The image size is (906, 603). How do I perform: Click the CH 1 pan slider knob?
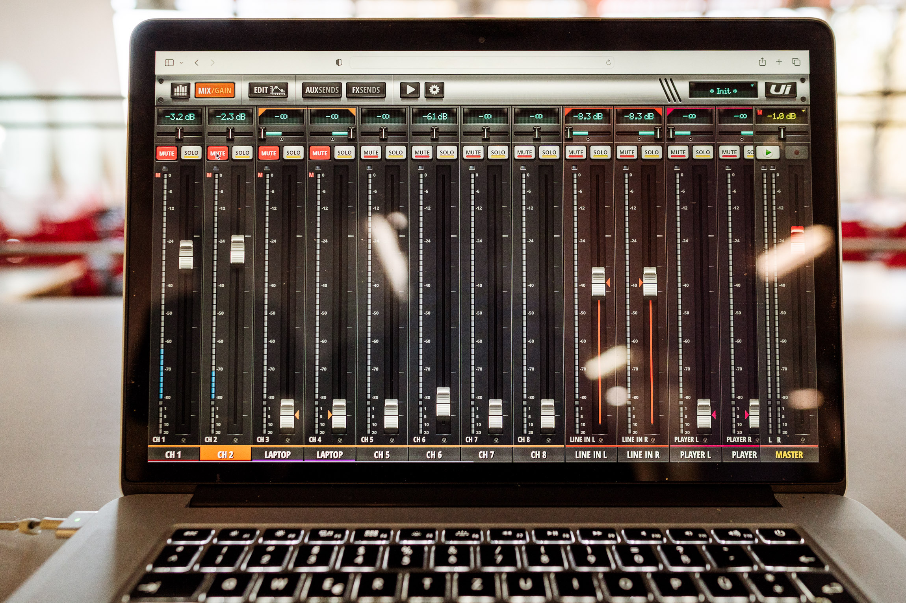point(179,133)
